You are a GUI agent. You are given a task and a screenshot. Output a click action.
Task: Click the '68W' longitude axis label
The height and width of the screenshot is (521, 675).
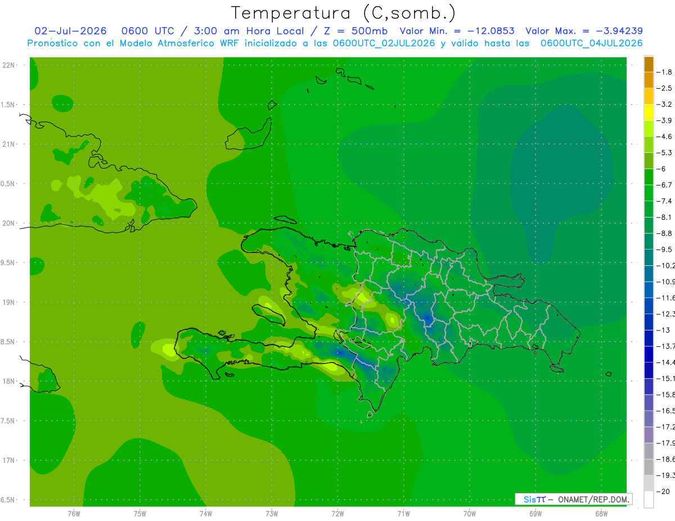pyautogui.click(x=601, y=514)
